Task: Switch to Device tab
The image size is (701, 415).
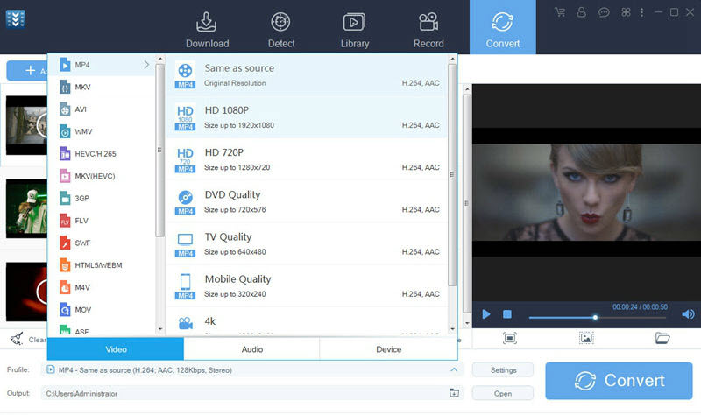Action: coord(388,348)
